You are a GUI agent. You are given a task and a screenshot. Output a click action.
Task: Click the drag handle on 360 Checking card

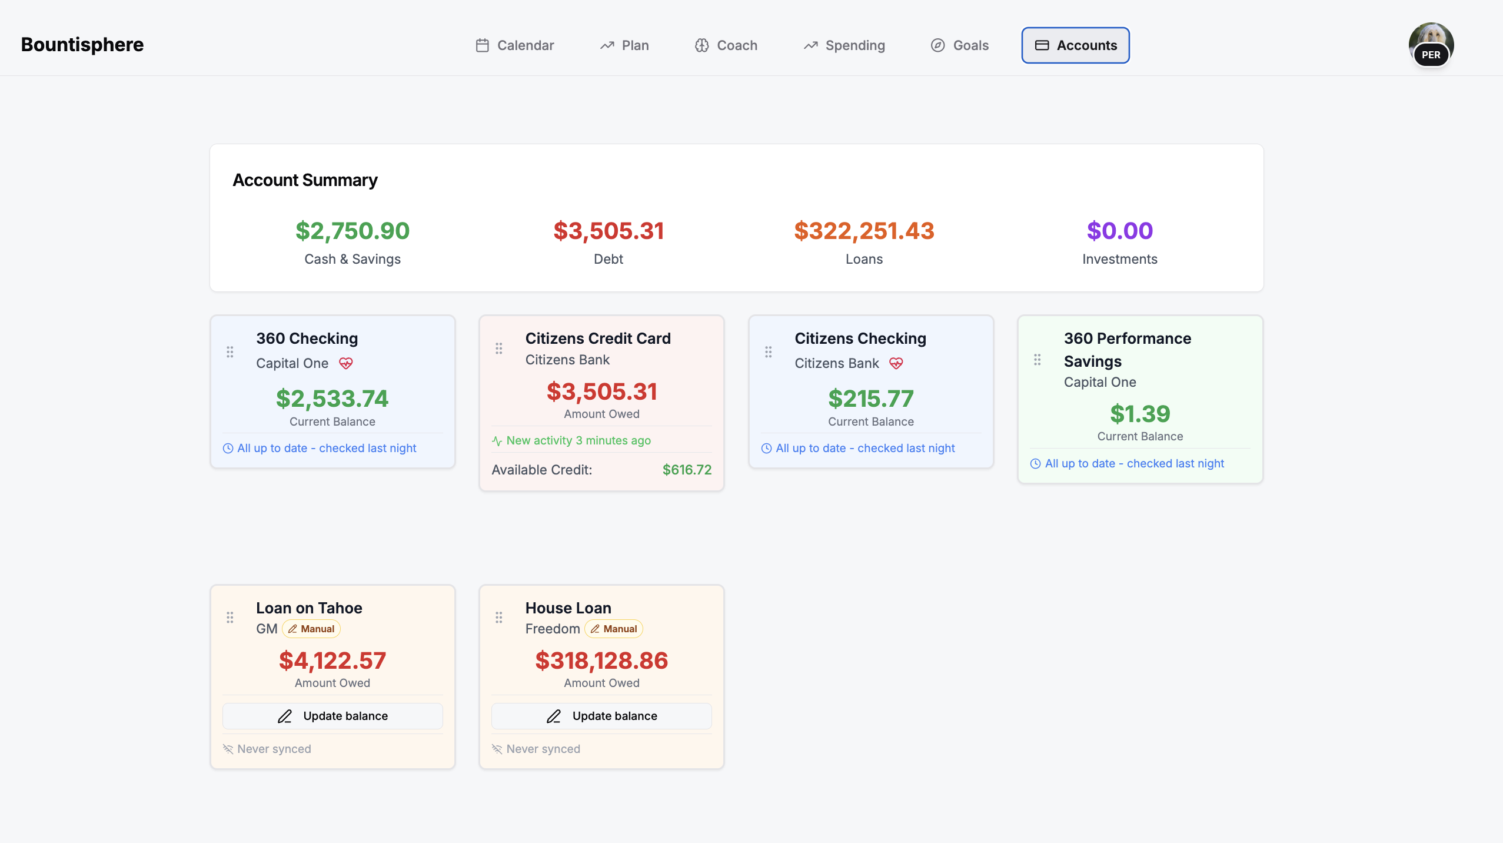pyautogui.click(x=230, y=352)
